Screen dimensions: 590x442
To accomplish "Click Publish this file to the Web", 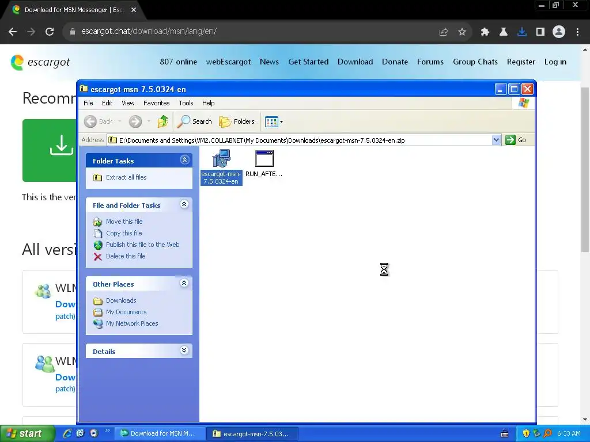I will click(143, 245).
